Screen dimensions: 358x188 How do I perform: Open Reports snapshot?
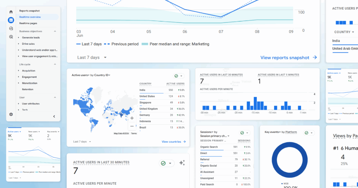(29, 11)
